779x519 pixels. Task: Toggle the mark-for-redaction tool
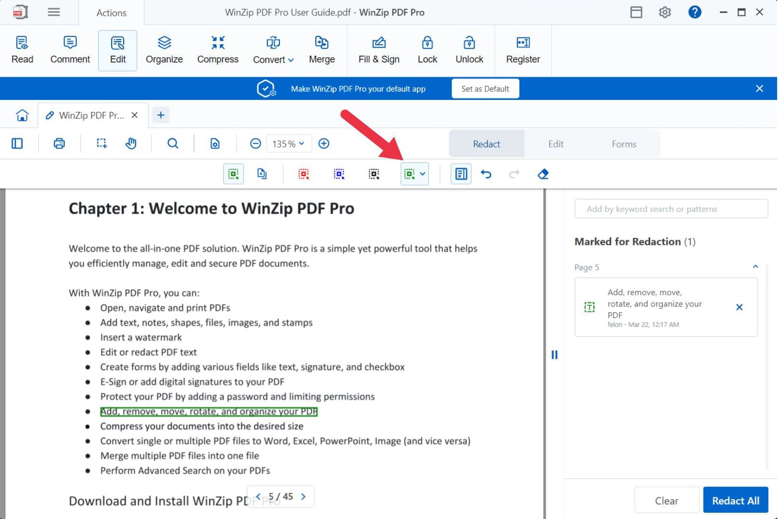(x=233, y=174)
